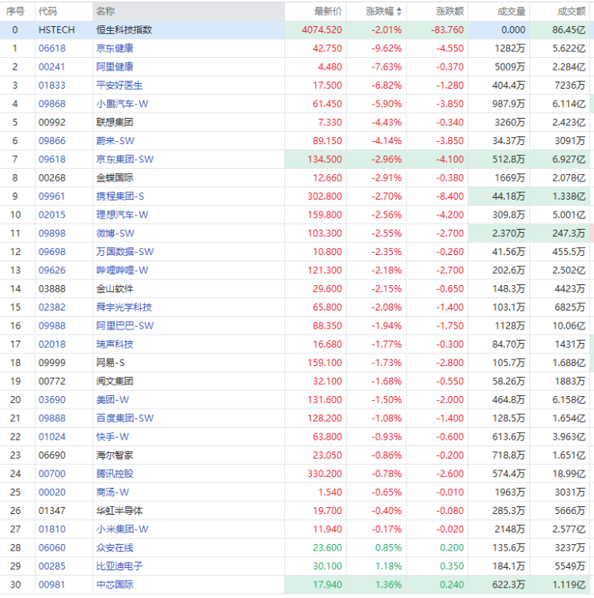This screenshot has height=598, width=594.
Task: Select 金山软件 stock name
Action: coord(115,288)
